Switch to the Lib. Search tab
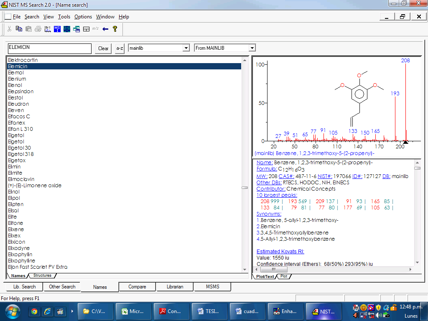The width and height of the screenshot is (428, 321). click(x=25, y=287)
